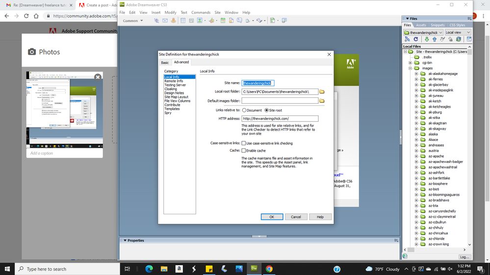Click the Log... button in Files panel
The height and width of the screenshot is (275, 490).
pyautogui.click(x=464, y=257)
